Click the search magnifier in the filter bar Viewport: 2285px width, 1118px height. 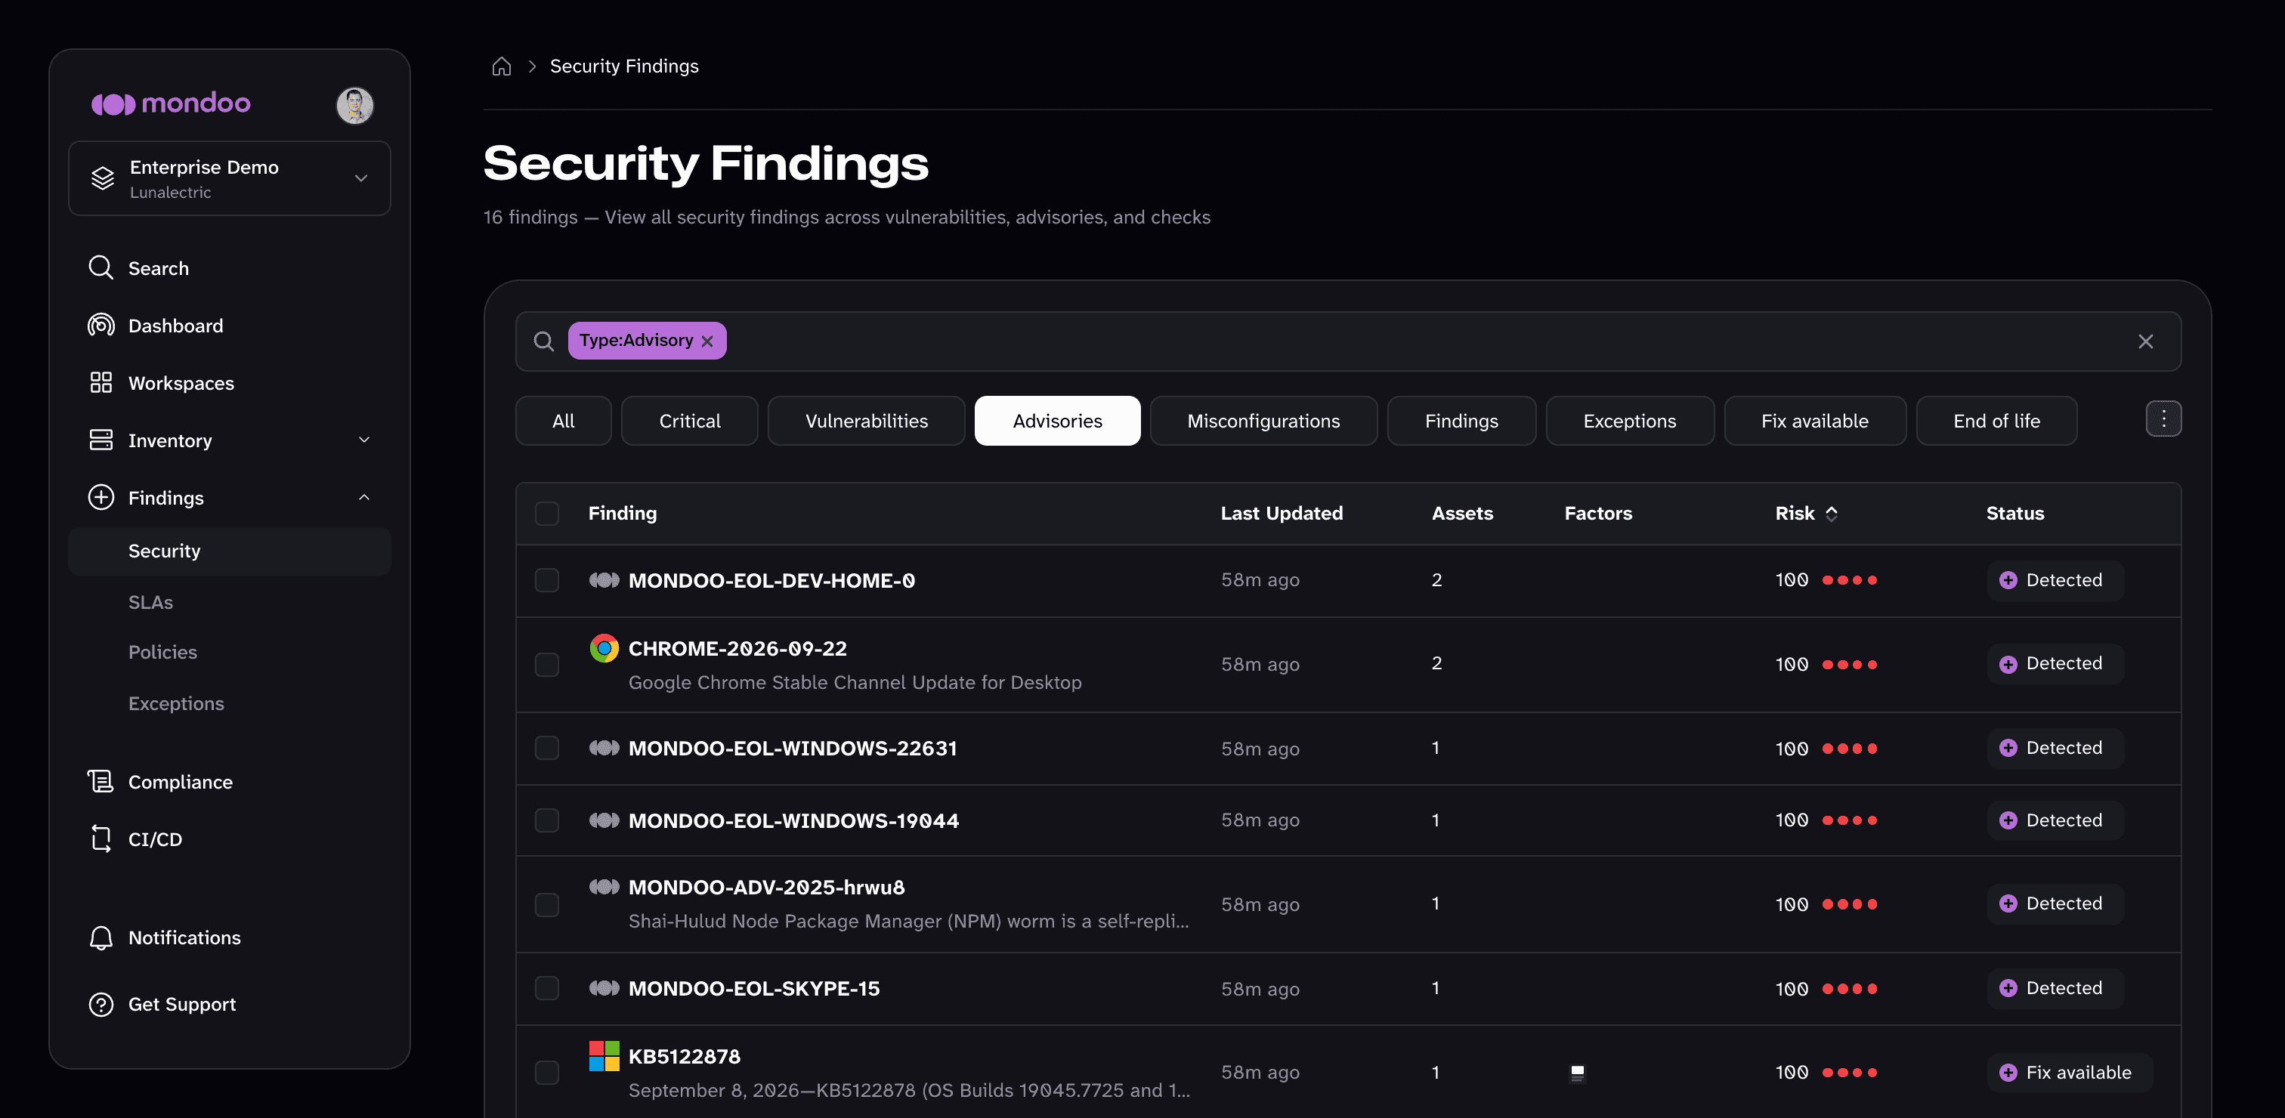click(544, 341)
